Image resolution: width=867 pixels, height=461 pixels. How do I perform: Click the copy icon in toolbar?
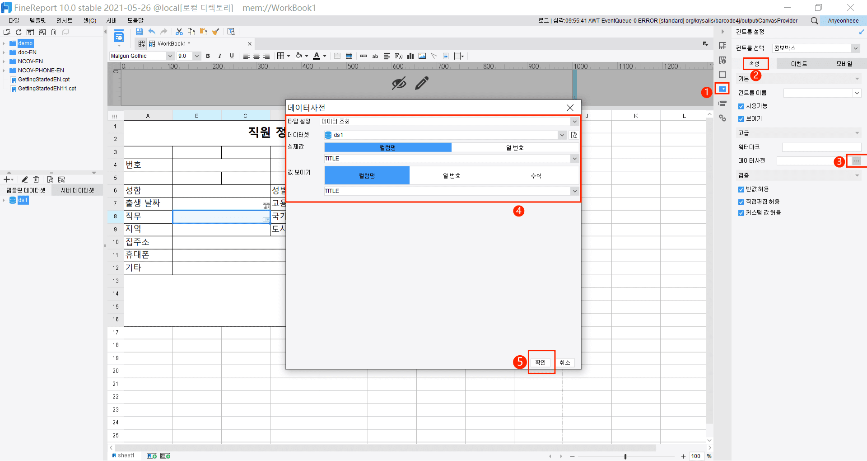click(x=191, y=32)
